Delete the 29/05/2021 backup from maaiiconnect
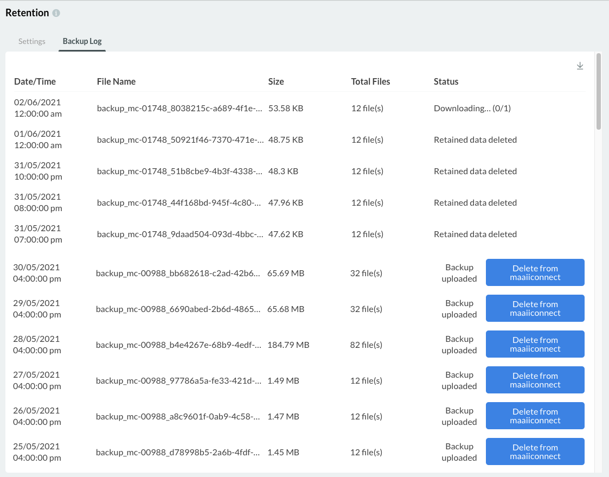Image resolution: width=609 pixels, height=477 pixels. click(535, 308)
